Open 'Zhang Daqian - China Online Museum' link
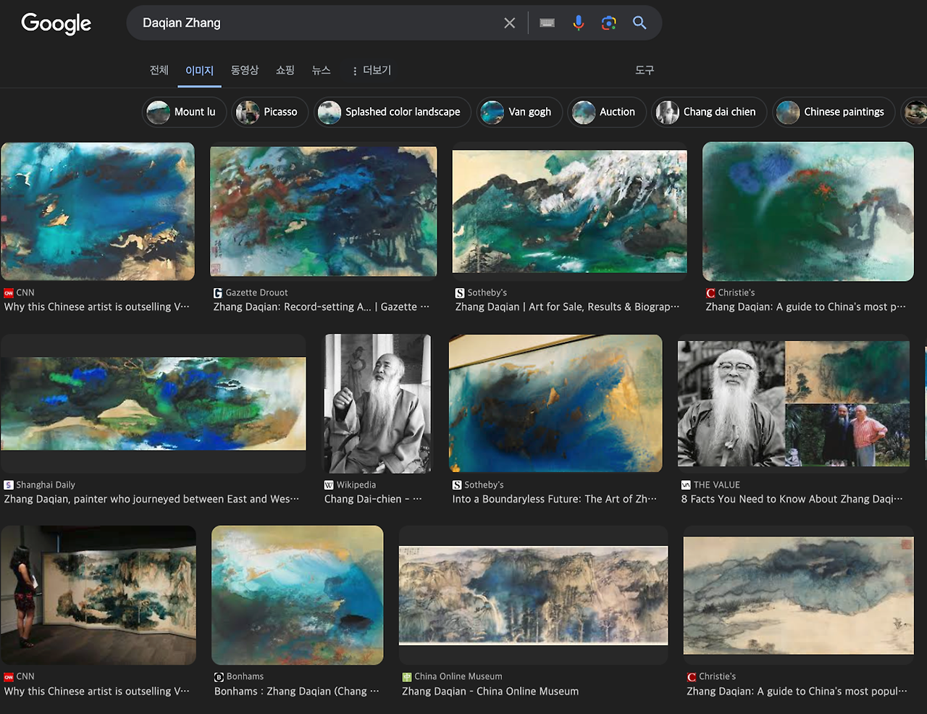The height and width of the screenshot is (714, 927). [490, 692]
